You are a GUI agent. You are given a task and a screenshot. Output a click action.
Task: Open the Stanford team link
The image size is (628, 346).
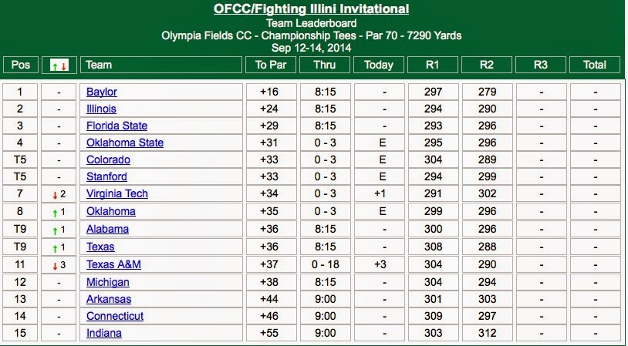point(106,176)
